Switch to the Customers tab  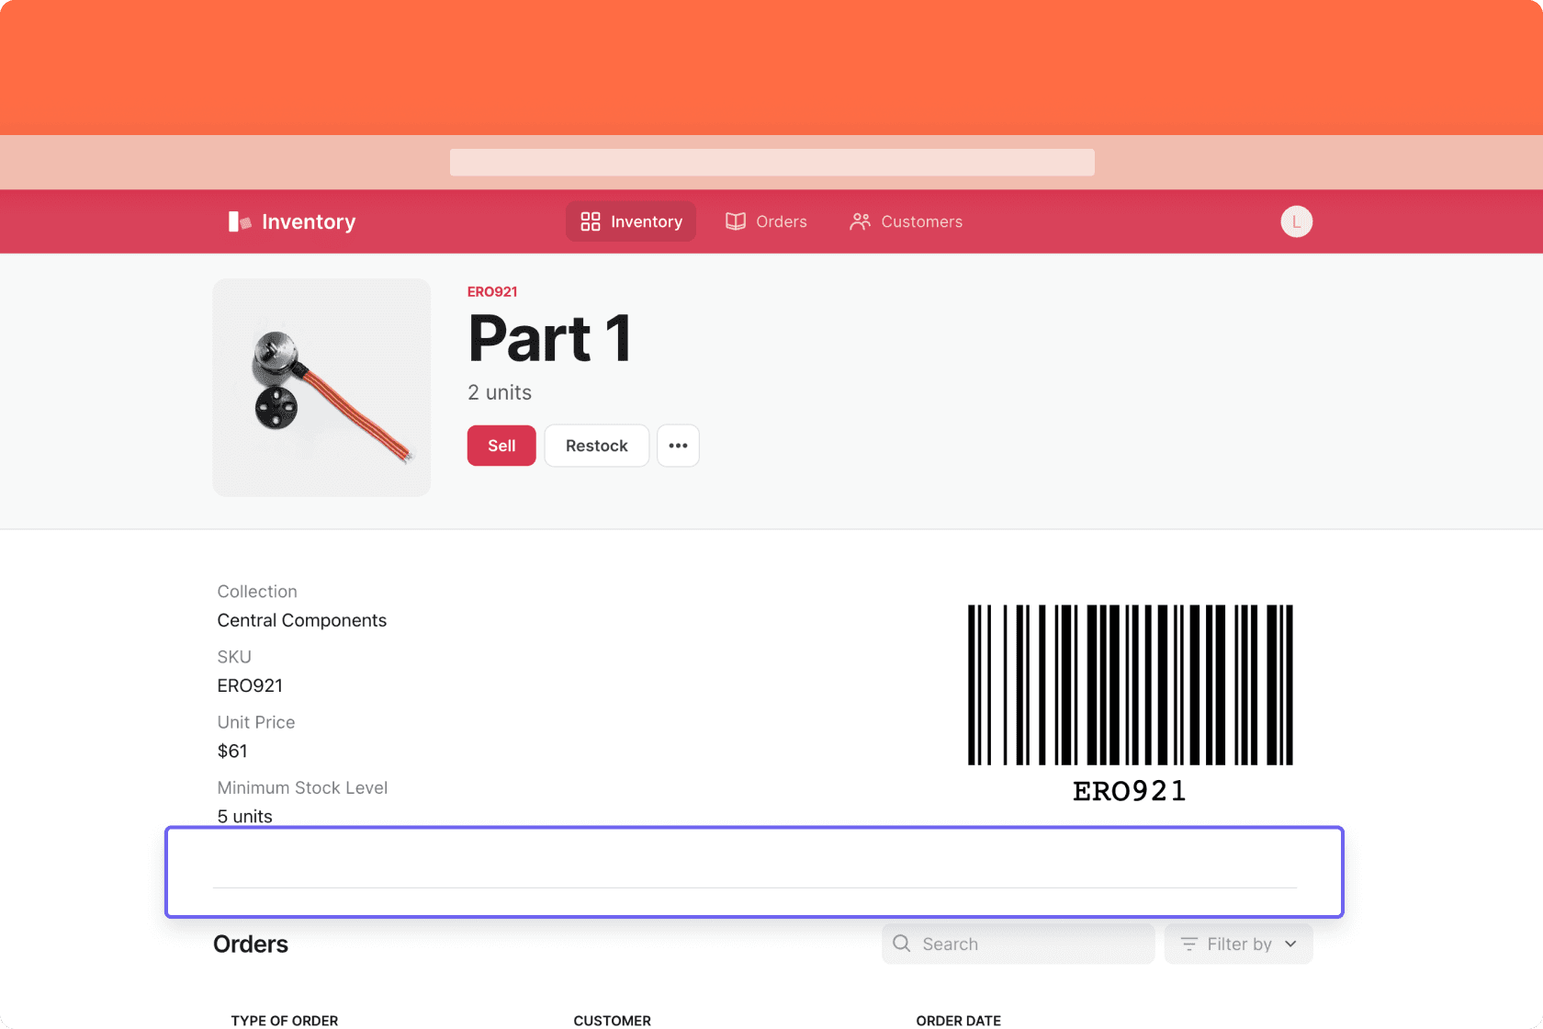pos(906,221)
